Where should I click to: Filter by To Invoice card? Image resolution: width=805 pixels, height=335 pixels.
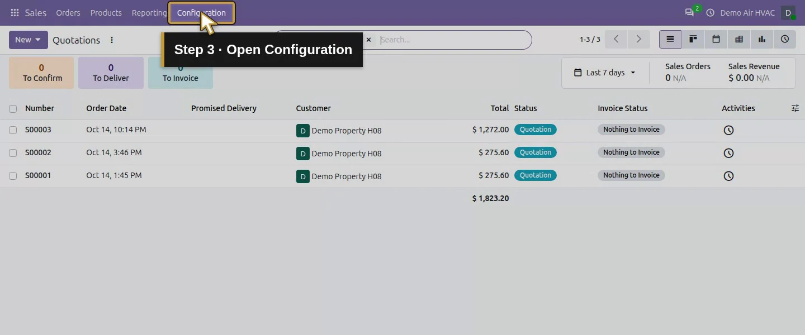click(x=181, y=73)
